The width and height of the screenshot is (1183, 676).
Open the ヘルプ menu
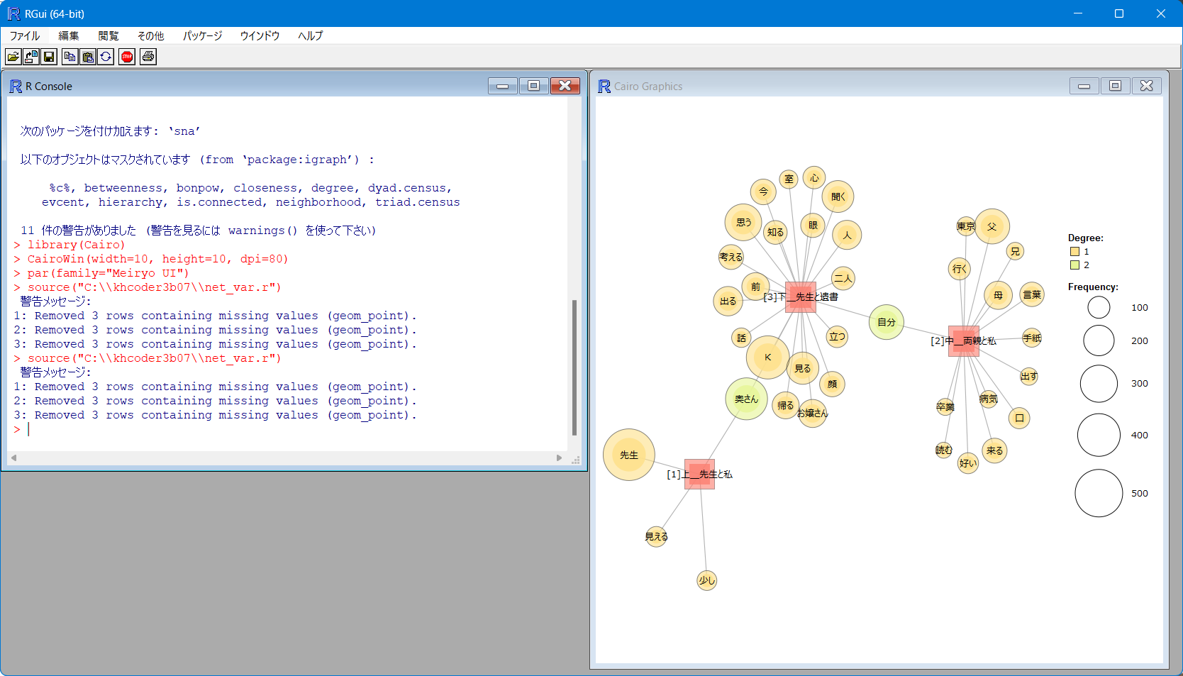pos(309,35)
